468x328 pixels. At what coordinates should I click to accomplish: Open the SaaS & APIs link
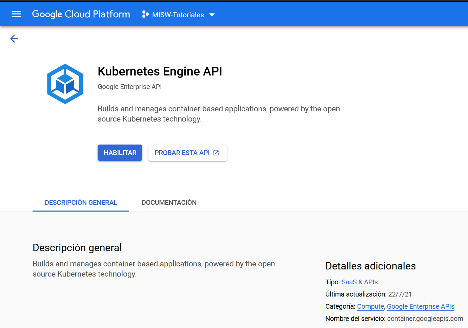coord(360,282)
